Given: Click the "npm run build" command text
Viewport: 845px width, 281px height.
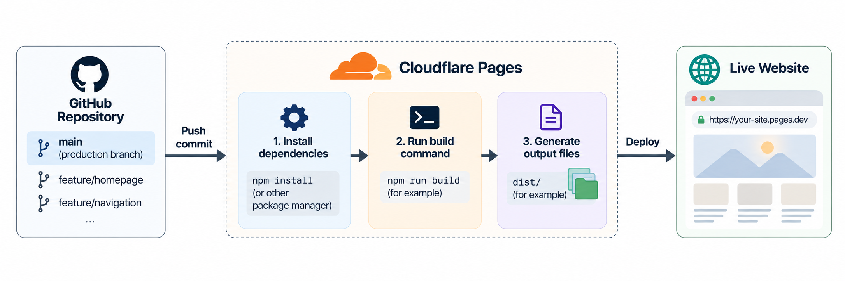Looking at the screenshot, I should [424, 180].
